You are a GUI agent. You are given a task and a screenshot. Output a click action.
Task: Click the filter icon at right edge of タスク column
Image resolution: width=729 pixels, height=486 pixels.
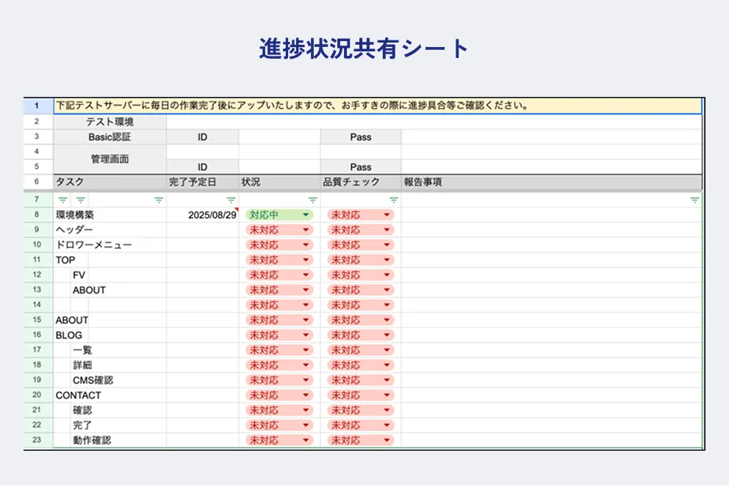(x=159, y=200)
